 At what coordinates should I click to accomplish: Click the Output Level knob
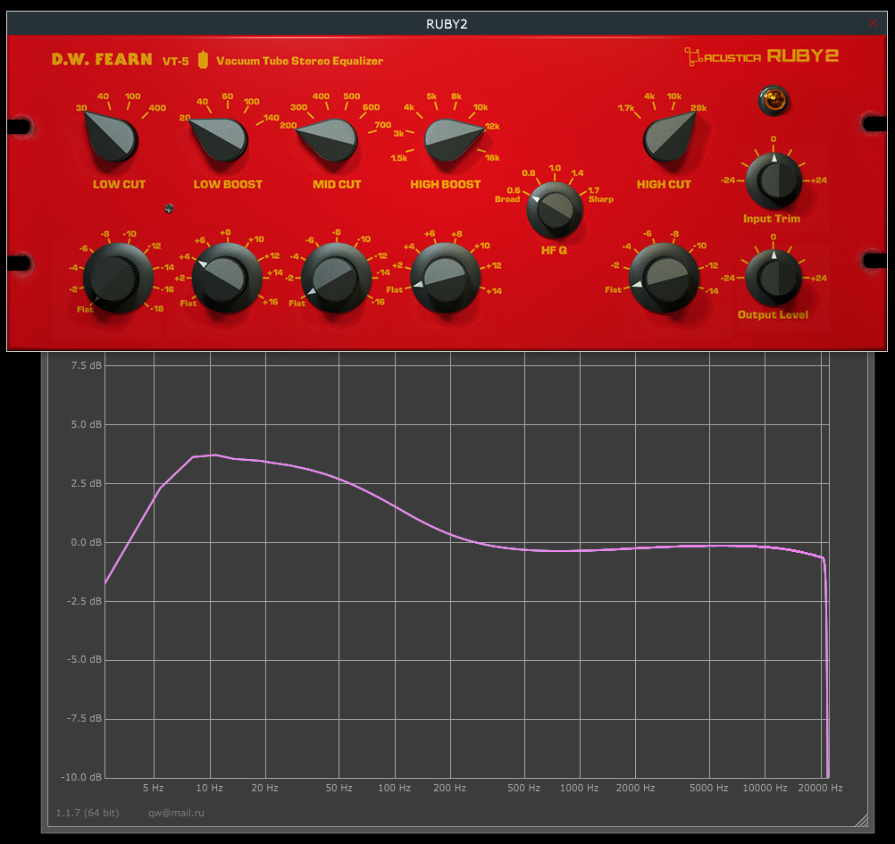pos(774,278)
